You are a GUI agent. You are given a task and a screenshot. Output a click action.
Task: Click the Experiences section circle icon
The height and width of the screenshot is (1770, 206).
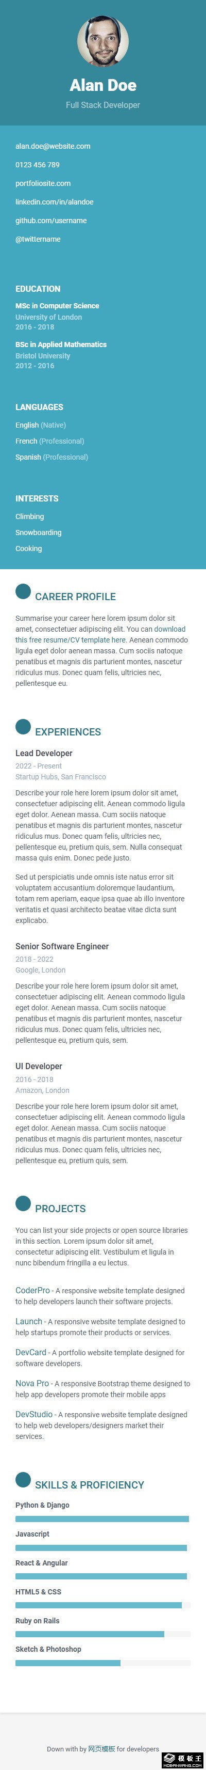click(23, 726)
